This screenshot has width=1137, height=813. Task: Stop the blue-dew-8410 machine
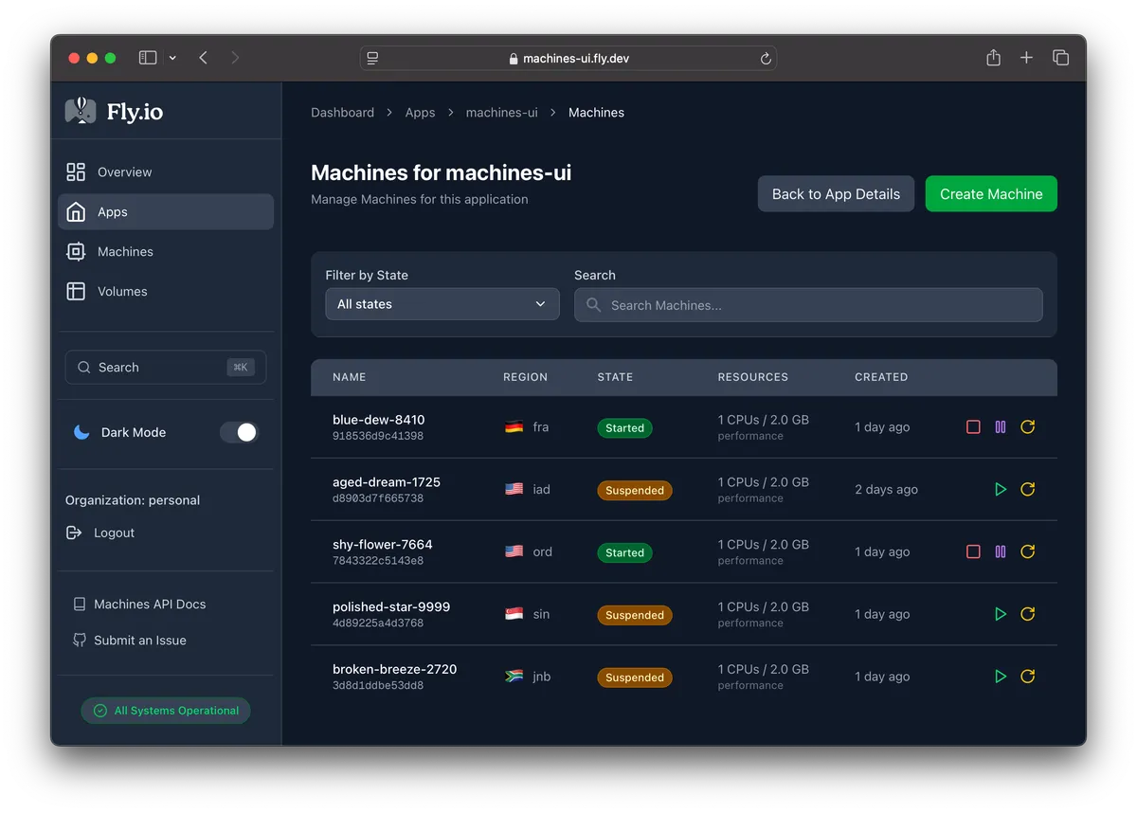click(x=973, y=427)
